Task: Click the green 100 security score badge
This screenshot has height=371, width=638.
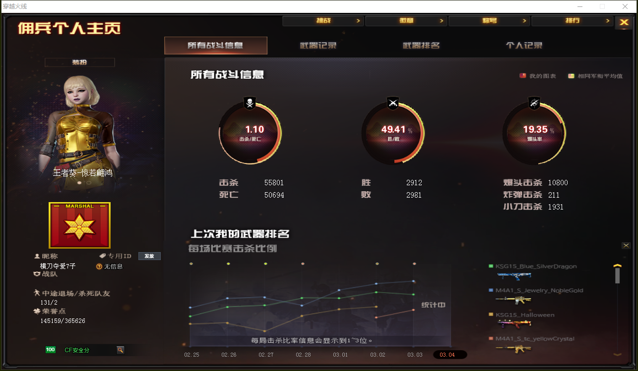Action: point(50,350)
